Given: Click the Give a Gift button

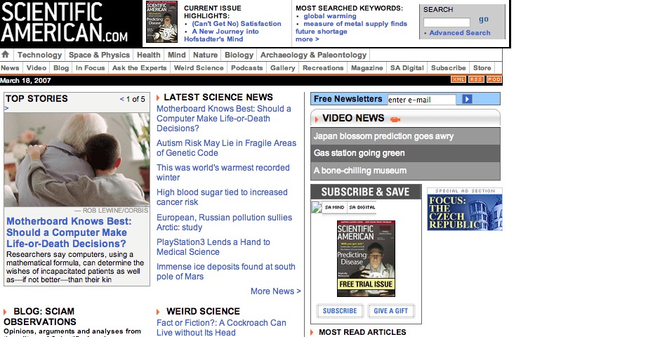Looking at the screenshot, I should [x=391, y=311].
